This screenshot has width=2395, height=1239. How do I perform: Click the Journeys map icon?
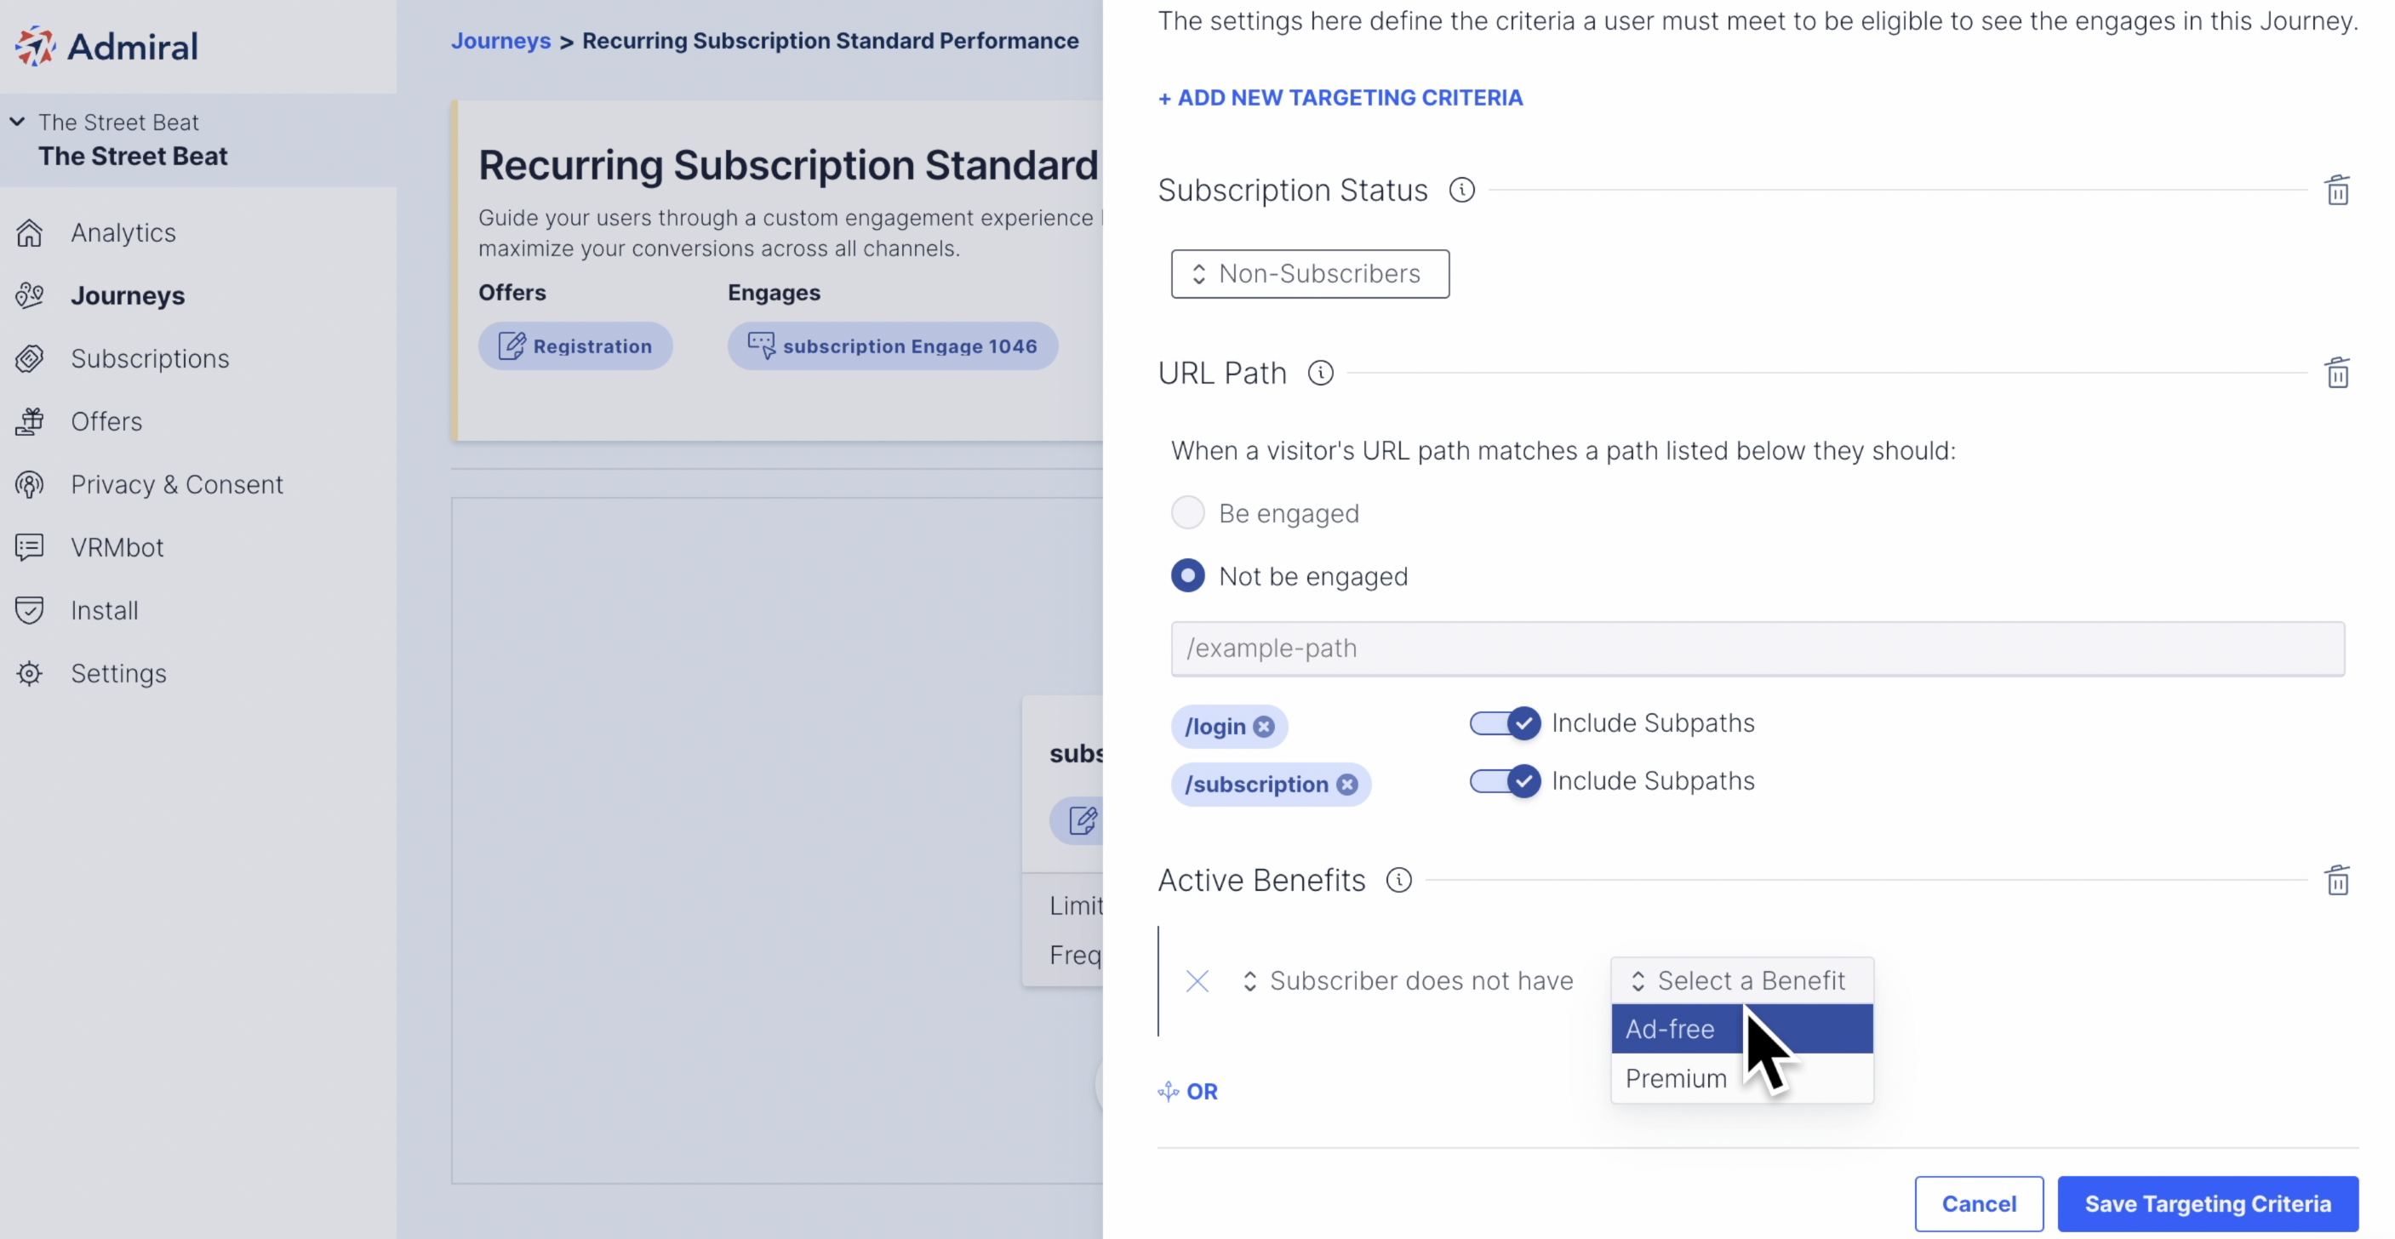(x=30, y=295)
